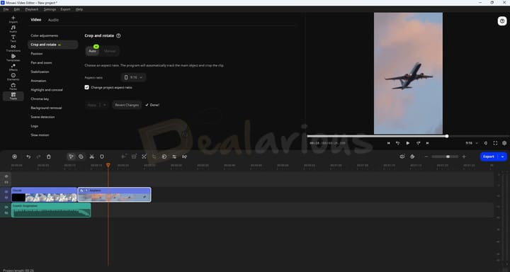Viewport: 510px width, 272px height.
Task: Expand the Export options arrow
Action: coord(502,157)
